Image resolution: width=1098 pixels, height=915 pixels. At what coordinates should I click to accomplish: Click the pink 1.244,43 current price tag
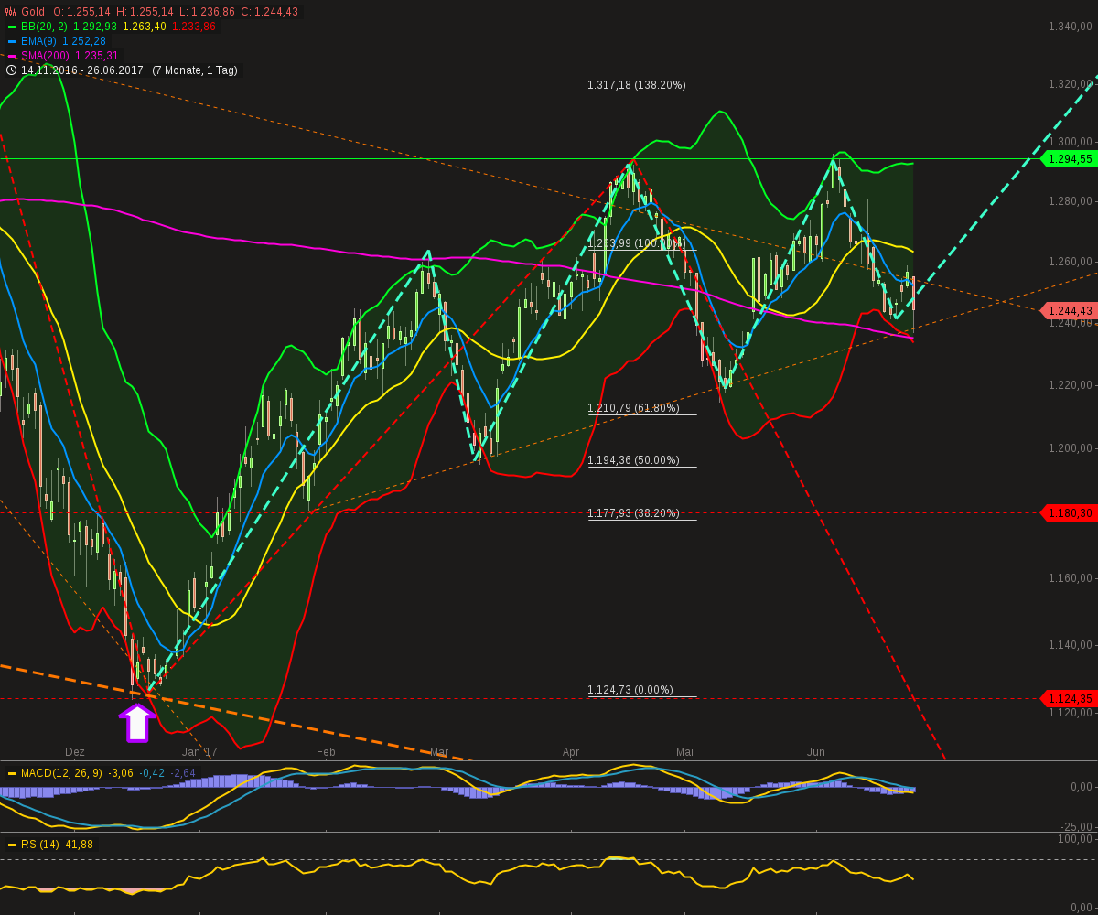1069,310
